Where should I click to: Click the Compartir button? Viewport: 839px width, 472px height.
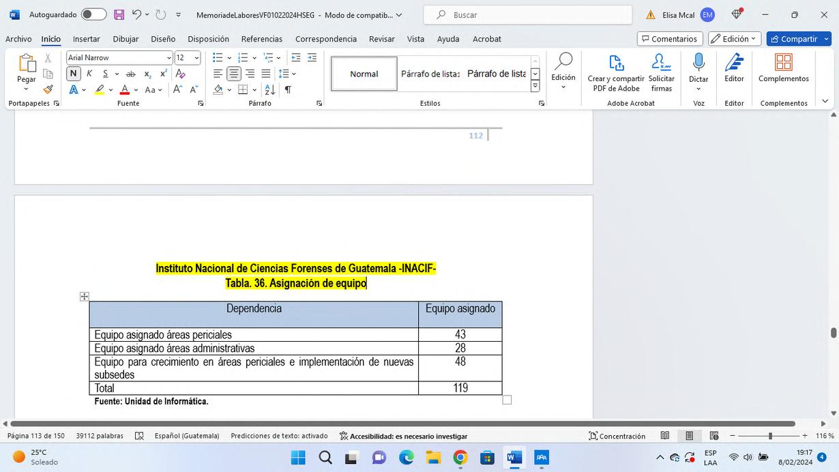(x=798, y=39)
